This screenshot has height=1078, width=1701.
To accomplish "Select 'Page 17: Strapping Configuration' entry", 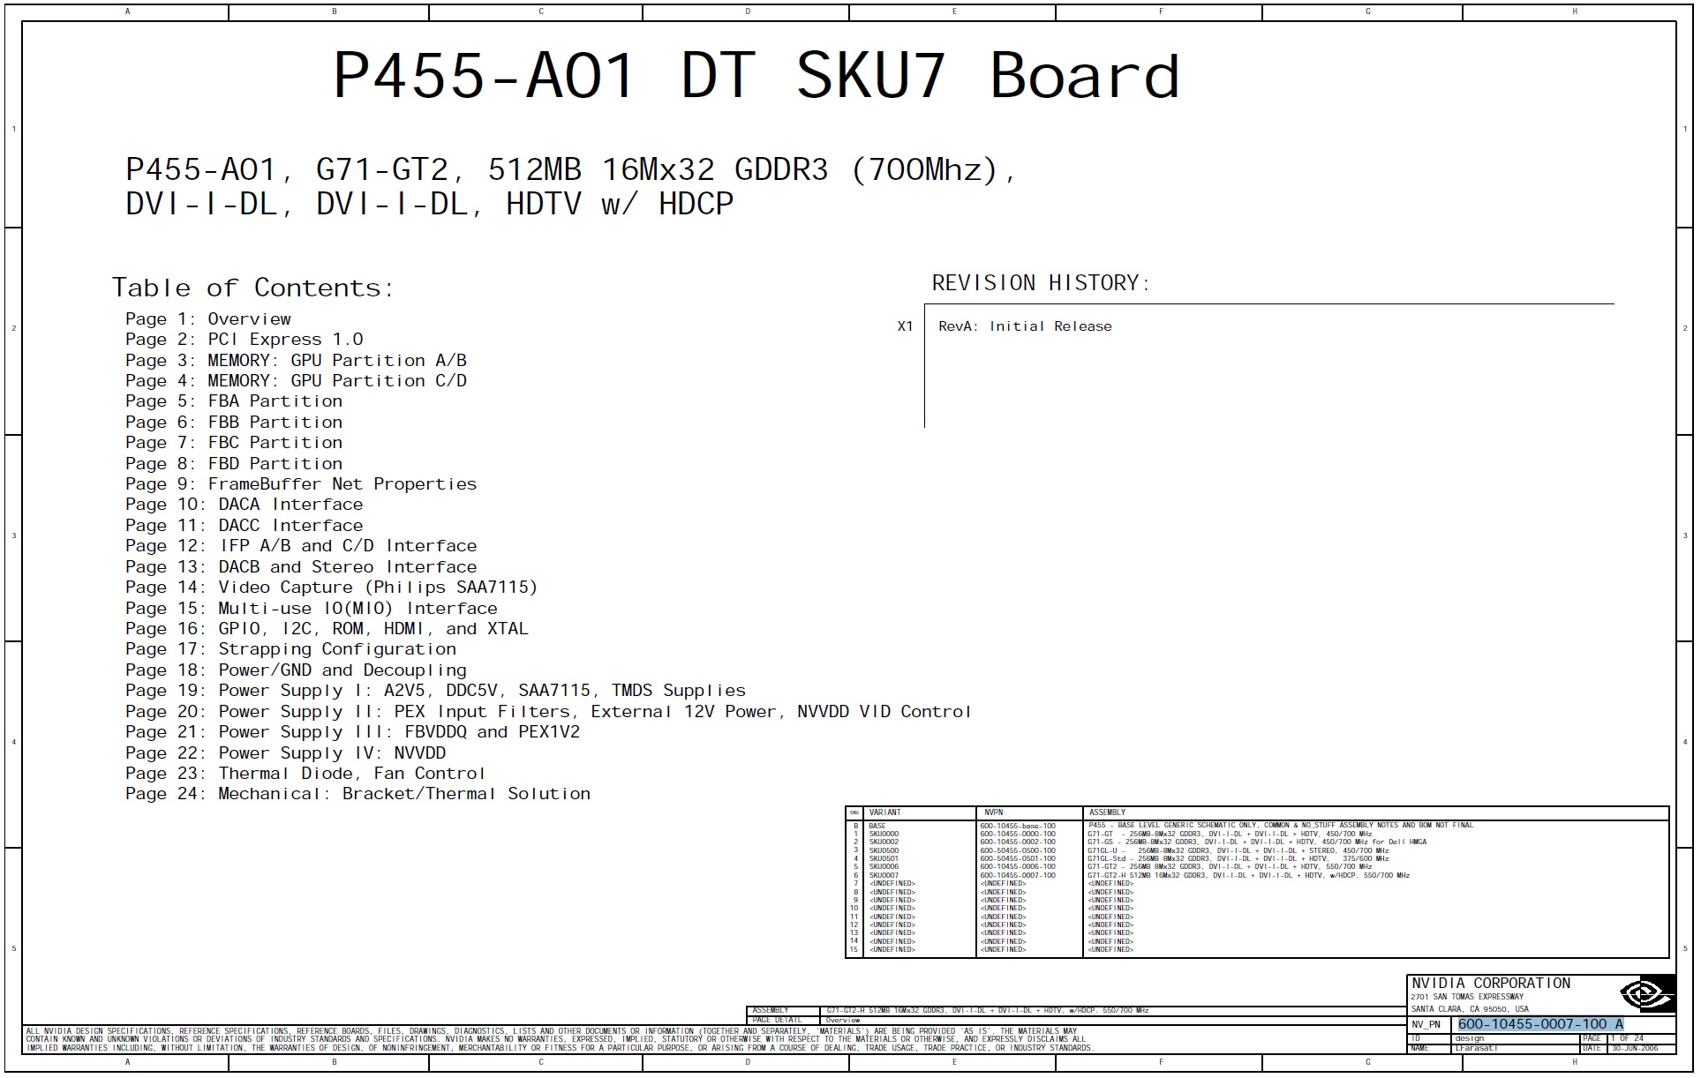I will click(291, 649).
